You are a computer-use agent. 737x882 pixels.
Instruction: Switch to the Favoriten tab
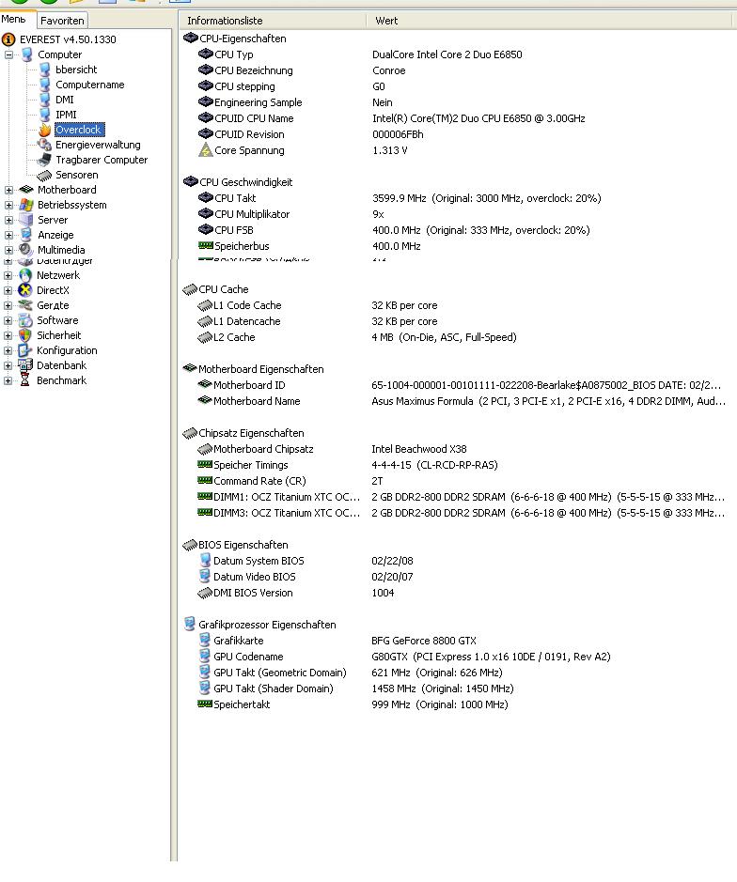[62, 21]
